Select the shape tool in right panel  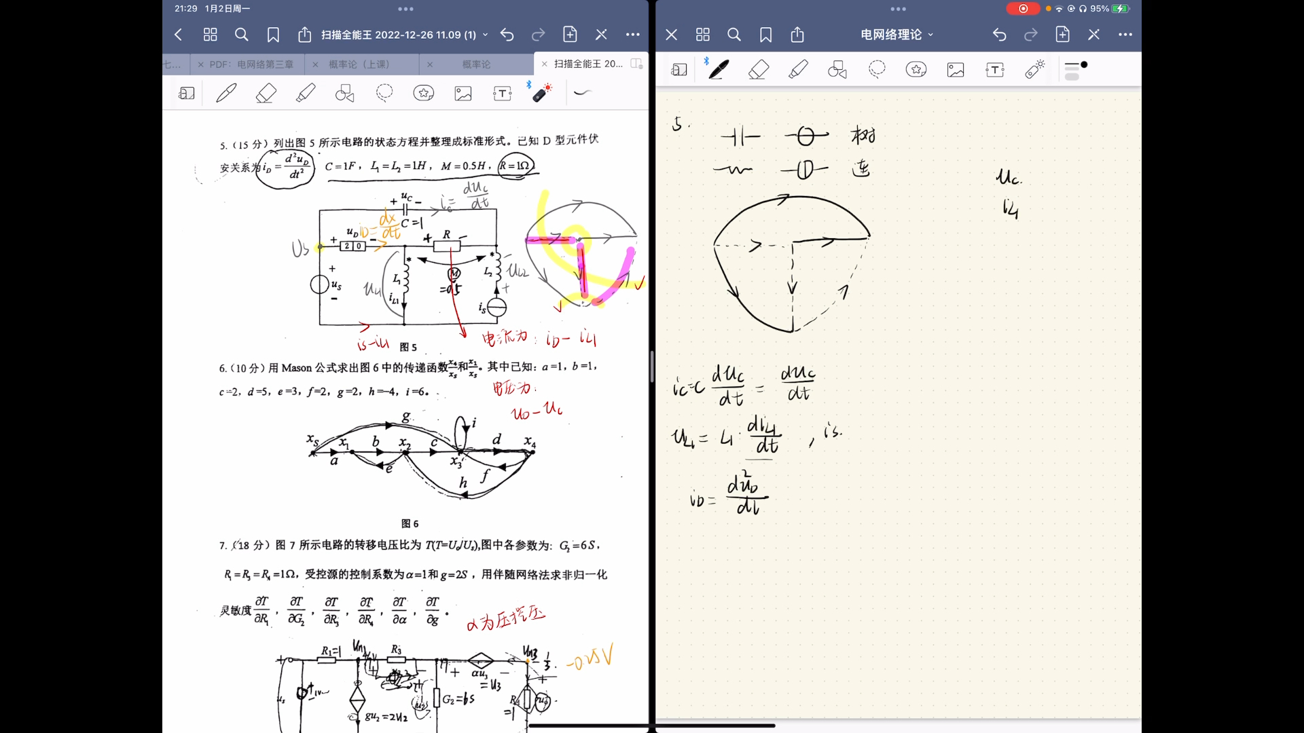(x=835, y=70)
